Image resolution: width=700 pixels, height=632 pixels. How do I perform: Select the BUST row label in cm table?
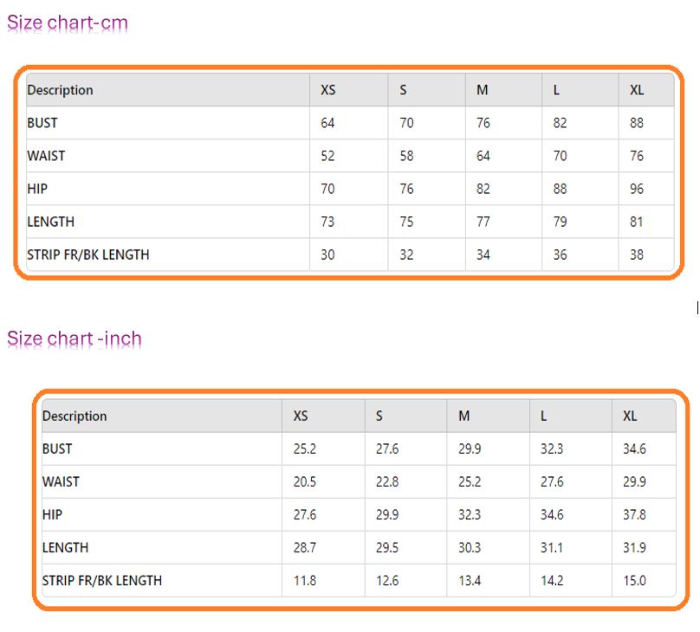[42, 123]
